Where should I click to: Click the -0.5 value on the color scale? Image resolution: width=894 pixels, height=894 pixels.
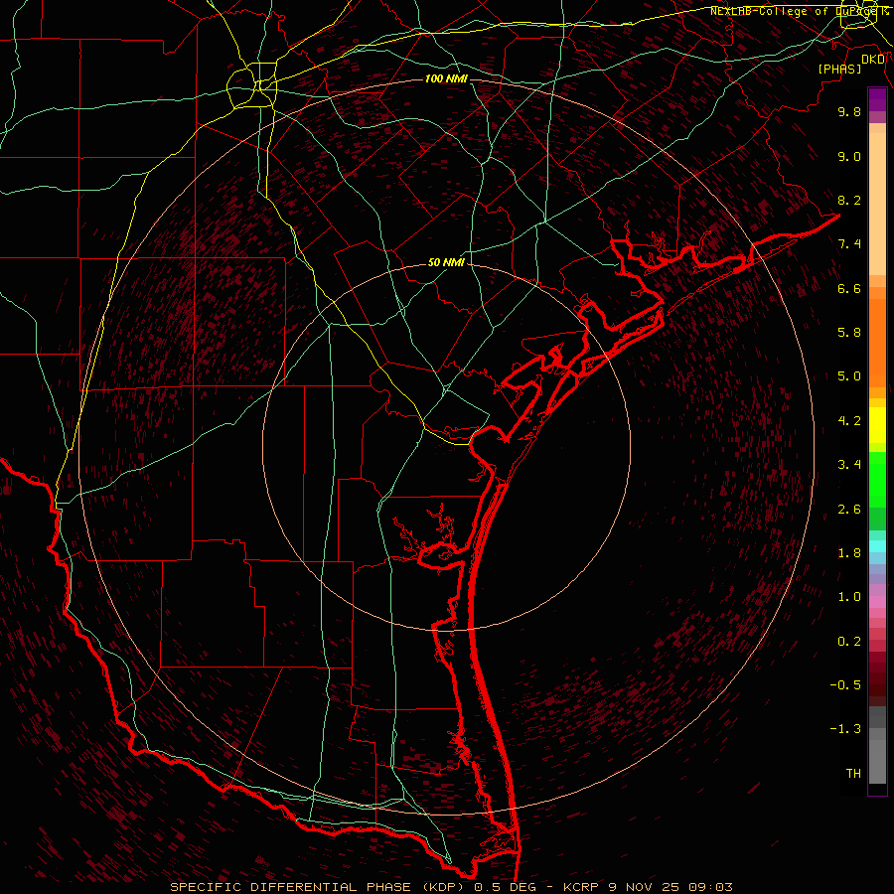coord(845,685)
